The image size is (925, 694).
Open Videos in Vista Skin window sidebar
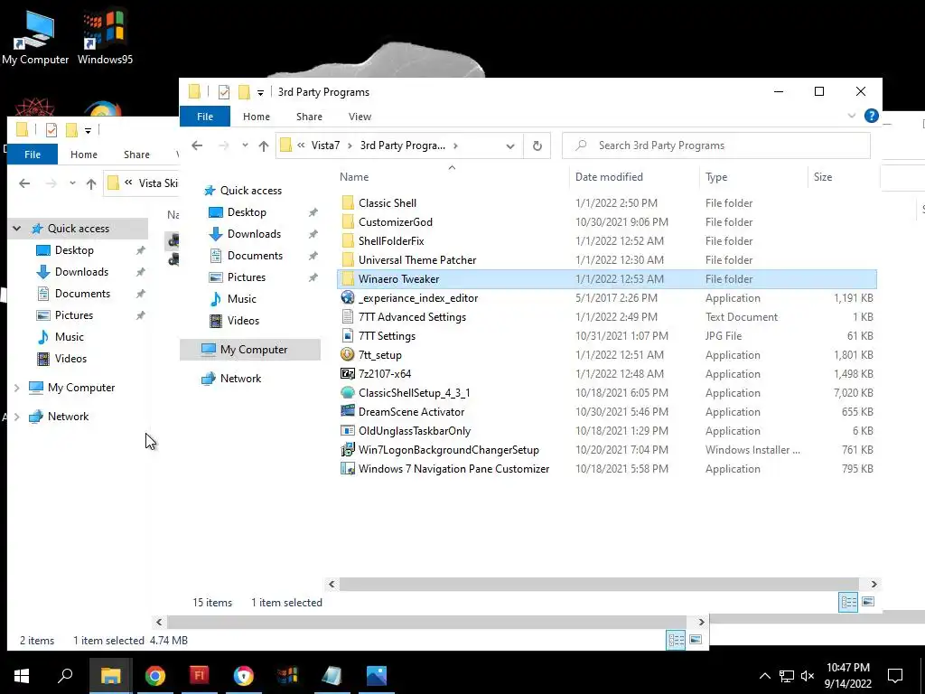click(70, 359)
